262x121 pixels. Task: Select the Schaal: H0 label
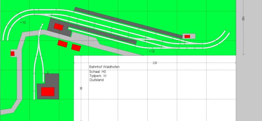pyautogui.click(x=98, y=72)
